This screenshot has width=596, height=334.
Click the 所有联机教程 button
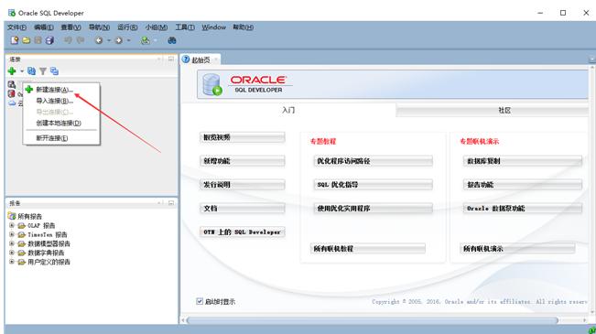pos(367,249)
